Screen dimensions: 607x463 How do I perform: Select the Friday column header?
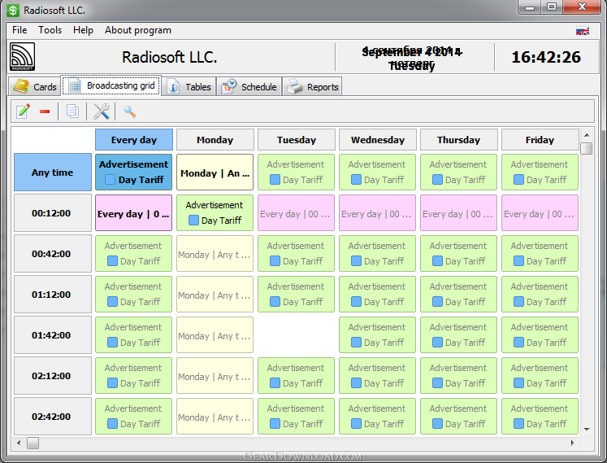(x=540, y=140)
